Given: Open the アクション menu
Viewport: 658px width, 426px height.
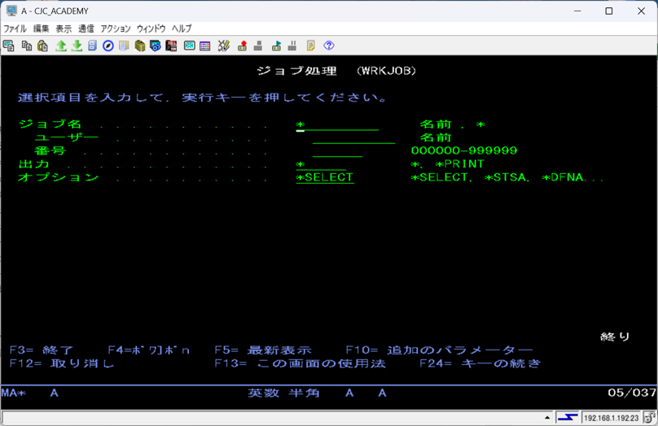Looking at the screenshot, I should tap(116, 28).
